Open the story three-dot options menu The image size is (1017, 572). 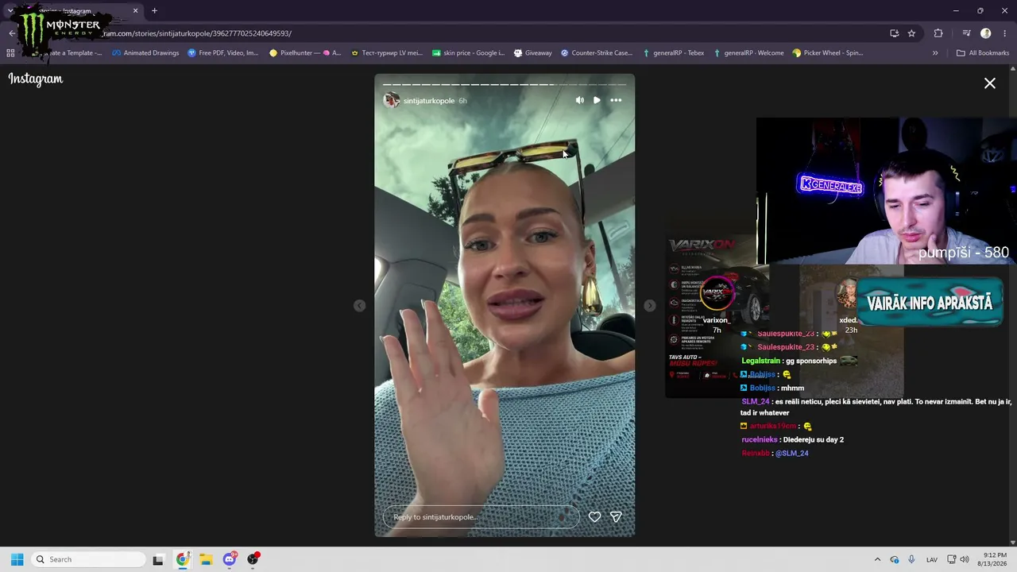(x=616, y=100)
